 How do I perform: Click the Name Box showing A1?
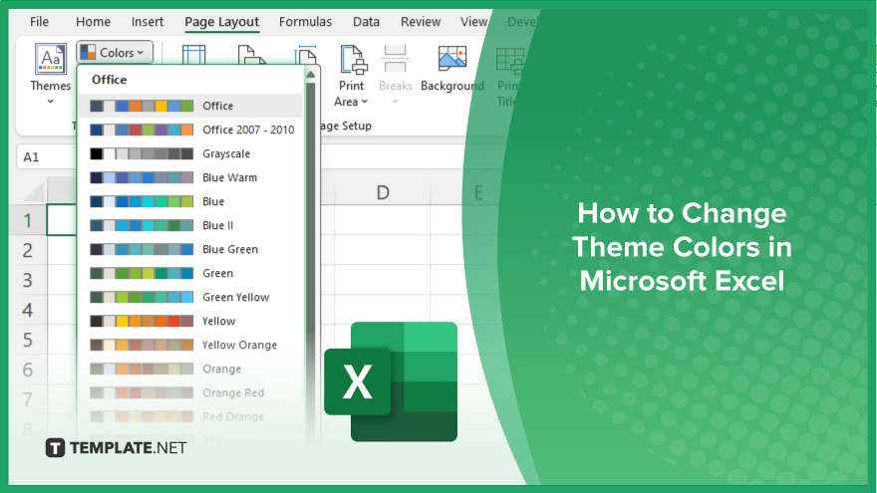[46, 157]
